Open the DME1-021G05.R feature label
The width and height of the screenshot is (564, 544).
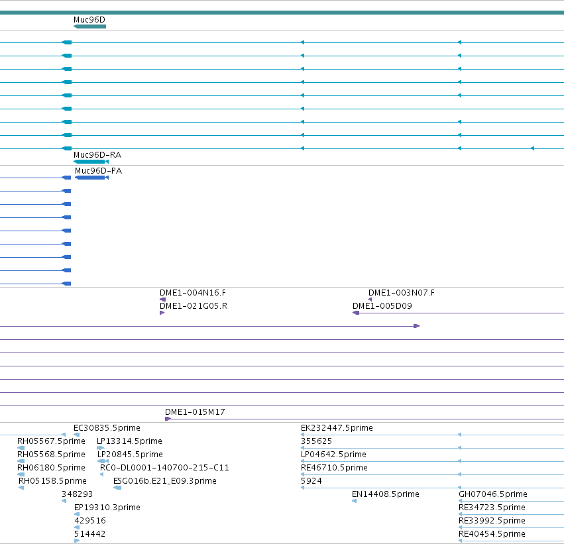click(x=194, y=306)
